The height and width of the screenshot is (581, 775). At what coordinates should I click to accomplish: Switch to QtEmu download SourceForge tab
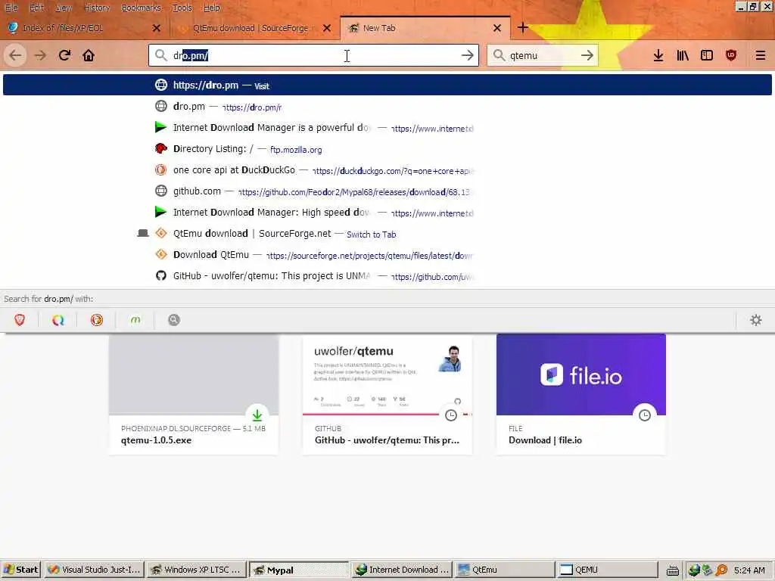coord(255,28)
